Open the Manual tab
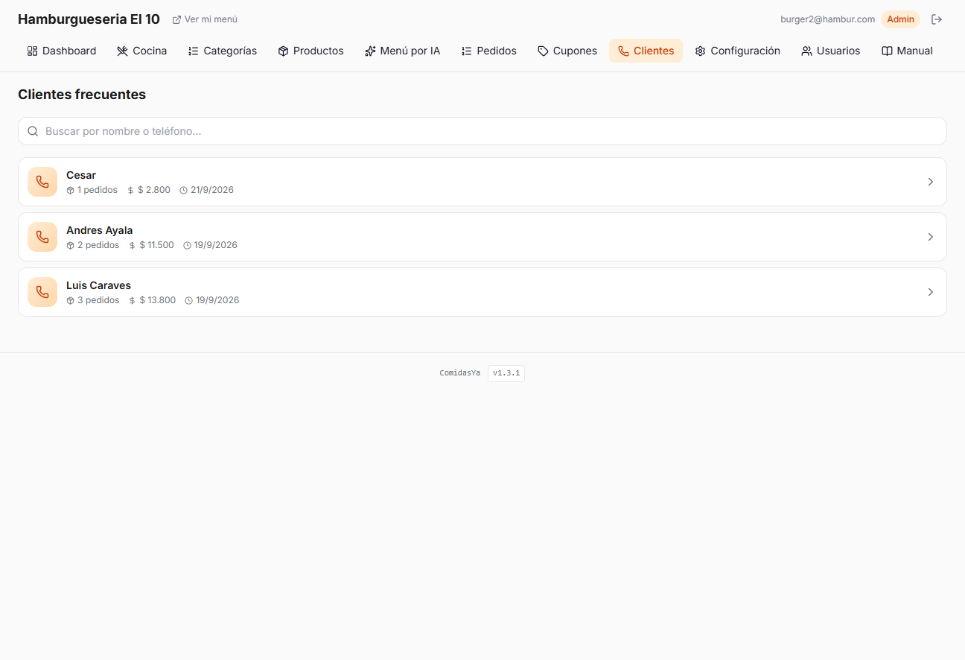Image resolution: width=965 pixels, height=660 pixels. (907, 51)
